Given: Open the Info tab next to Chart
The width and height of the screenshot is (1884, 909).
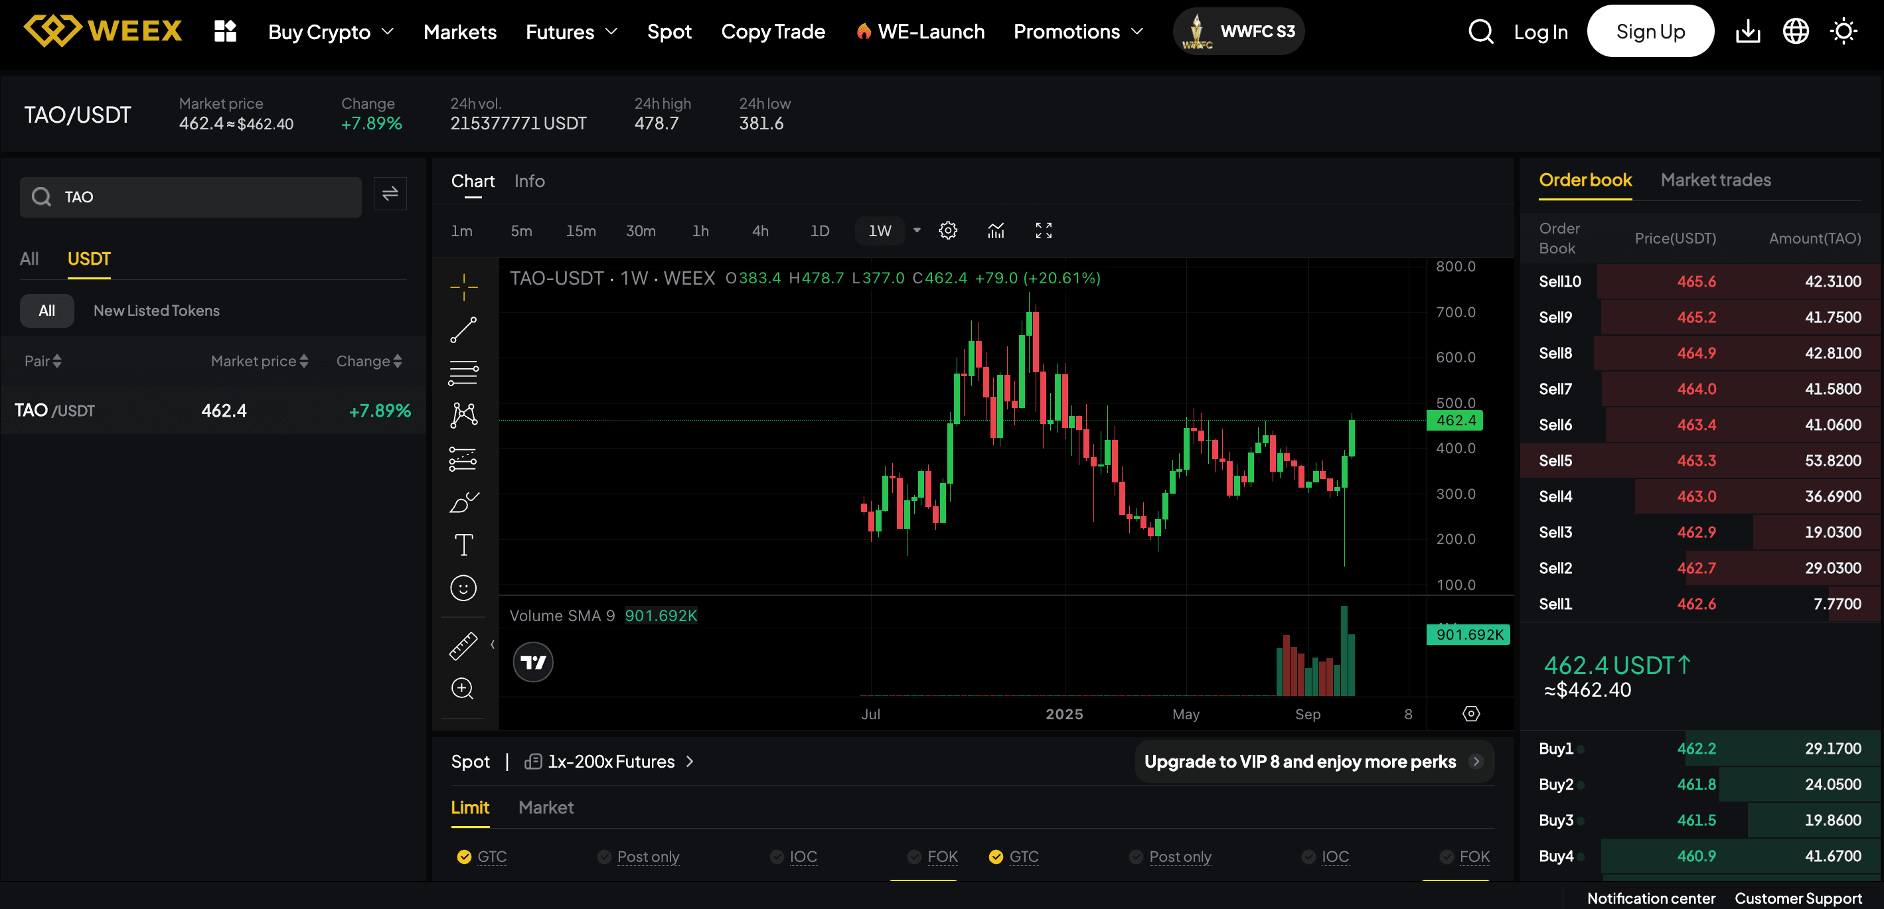Looking at the screenshot, I should click(x=529, y=181).
